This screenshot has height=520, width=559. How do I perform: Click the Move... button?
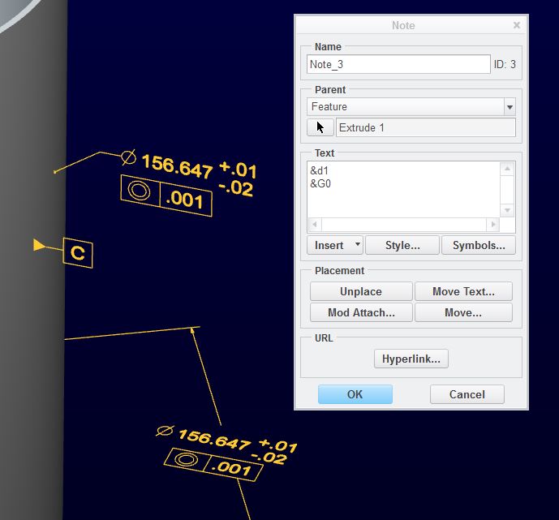[x=463, y=312]
